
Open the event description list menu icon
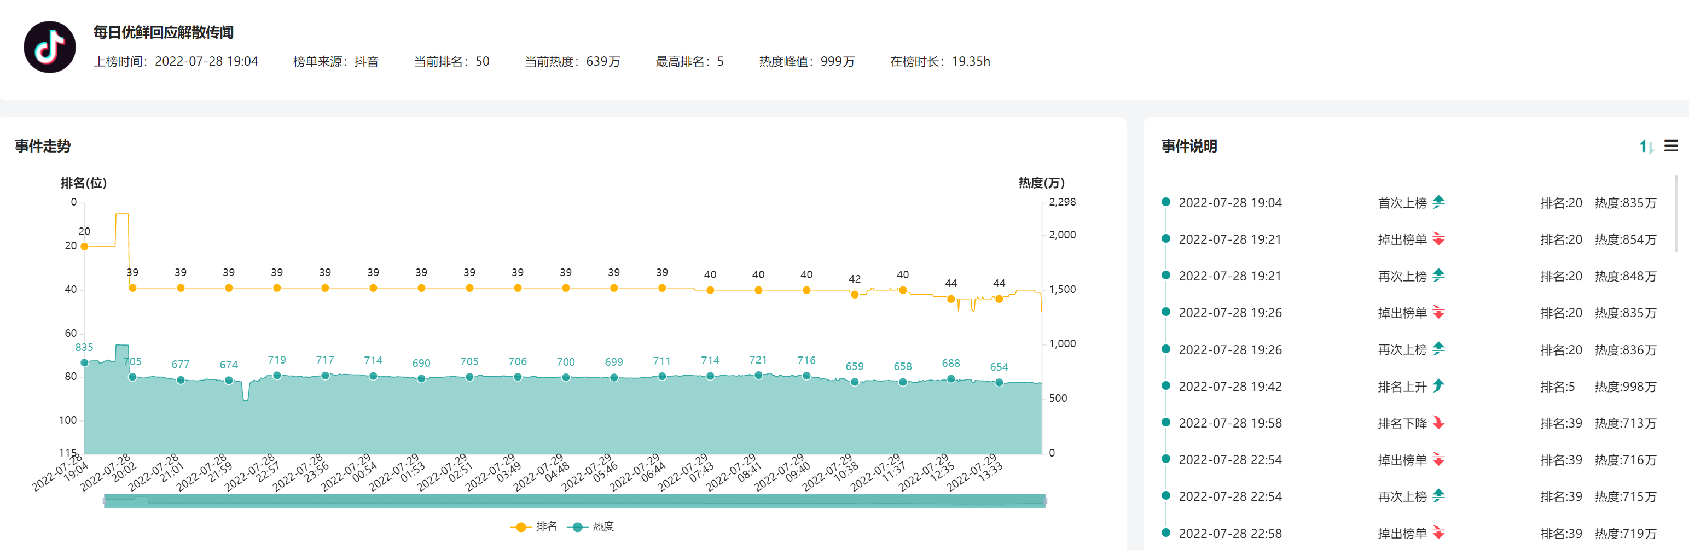[1670, 145]
